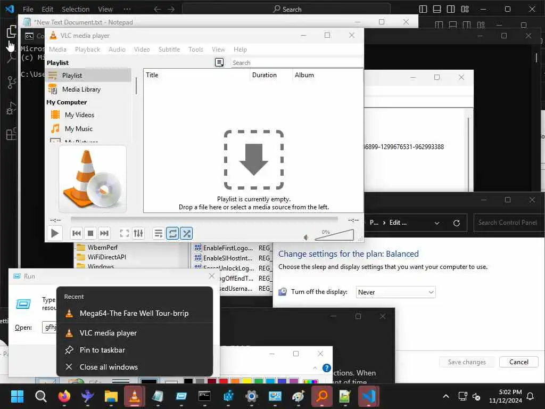Select EnableSIHostInt... registry value
545x409 pixels.
(x=228, y=258)
